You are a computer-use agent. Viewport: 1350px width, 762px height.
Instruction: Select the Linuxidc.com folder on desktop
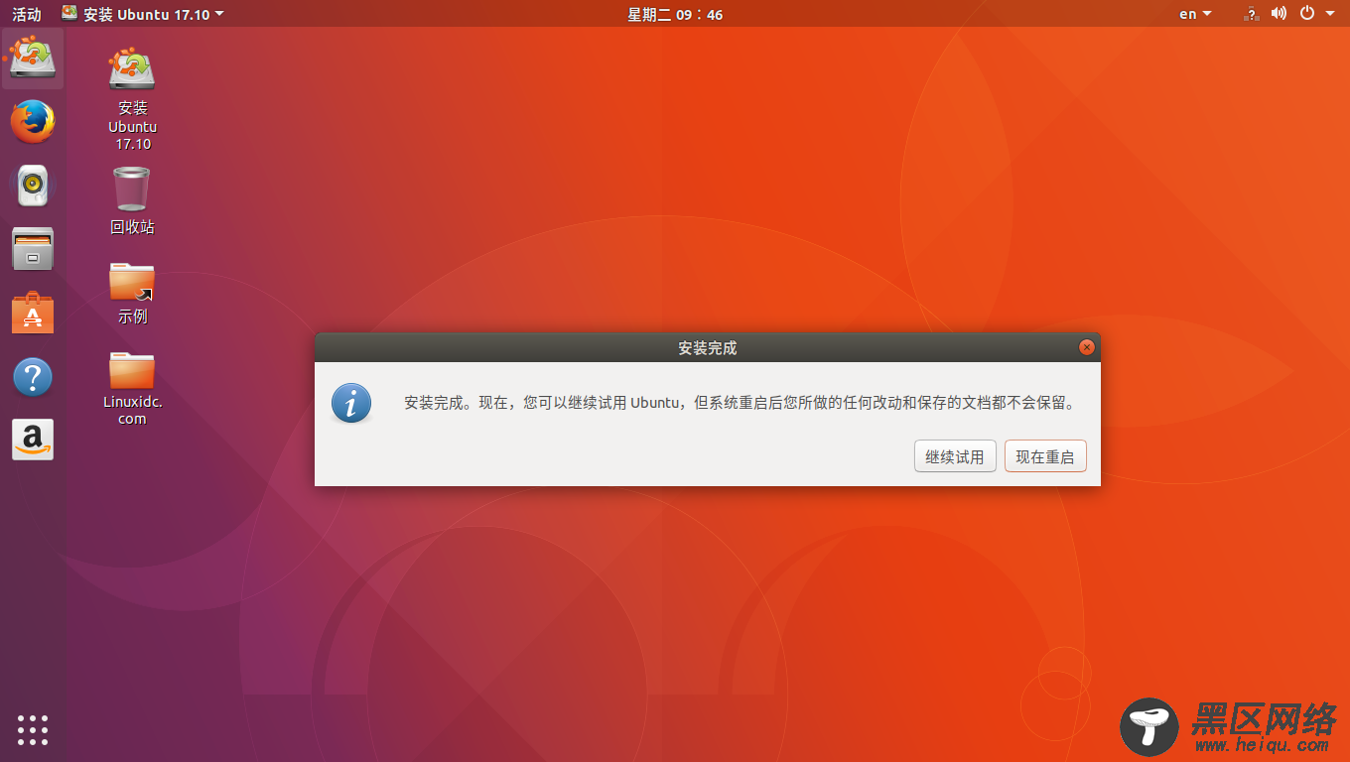point(133,388)
